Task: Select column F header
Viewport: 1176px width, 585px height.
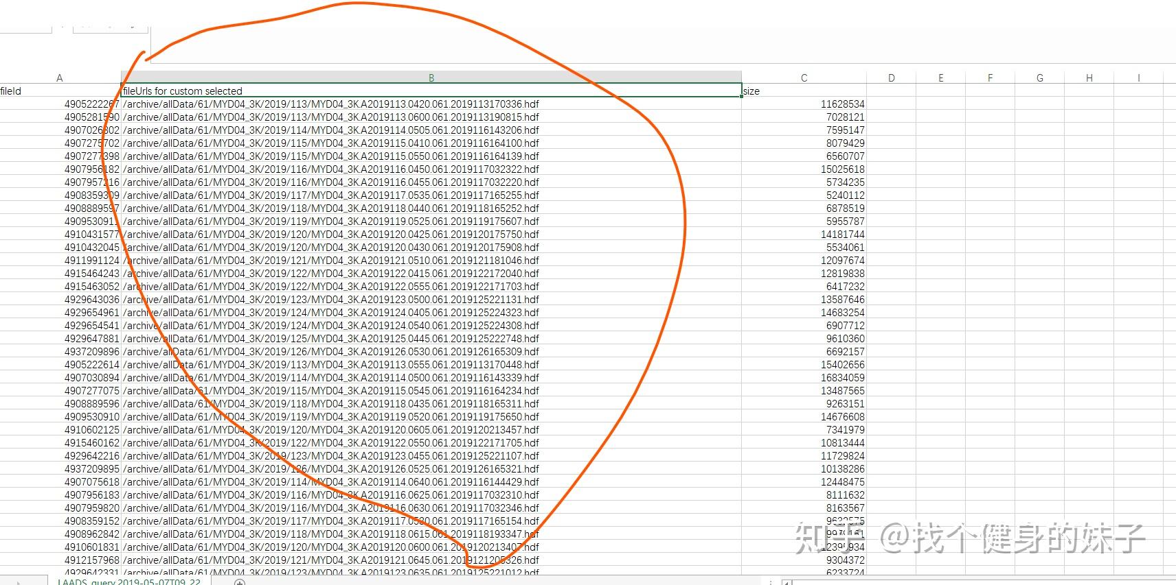Action: click(x=990, y=78)
